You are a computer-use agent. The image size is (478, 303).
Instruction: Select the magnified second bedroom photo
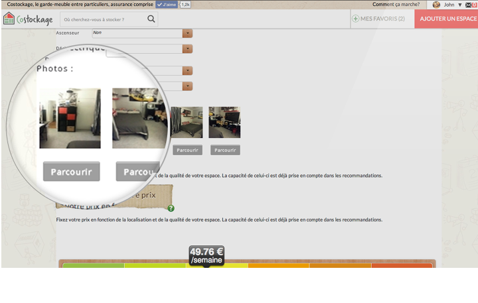coord(139,118)
